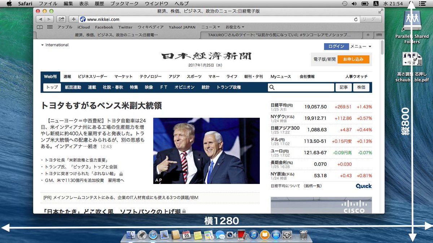This screenshot has height=243, width=433.
Task: Select the テクノロジー navigation tab
Action: pyautogui.click(x=150, y=77)
